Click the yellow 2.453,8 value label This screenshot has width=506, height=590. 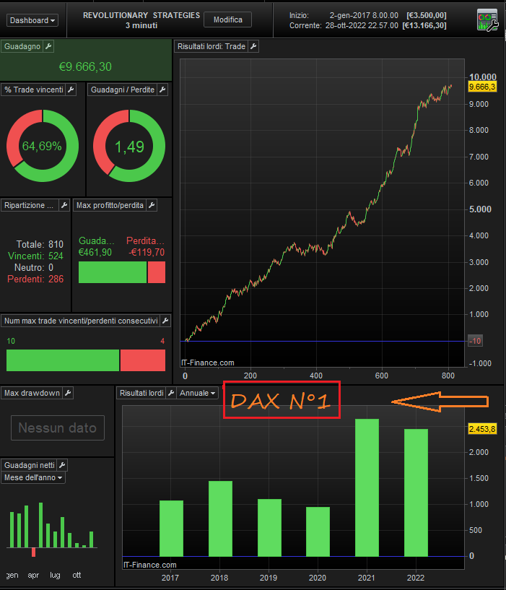point(482,429)
